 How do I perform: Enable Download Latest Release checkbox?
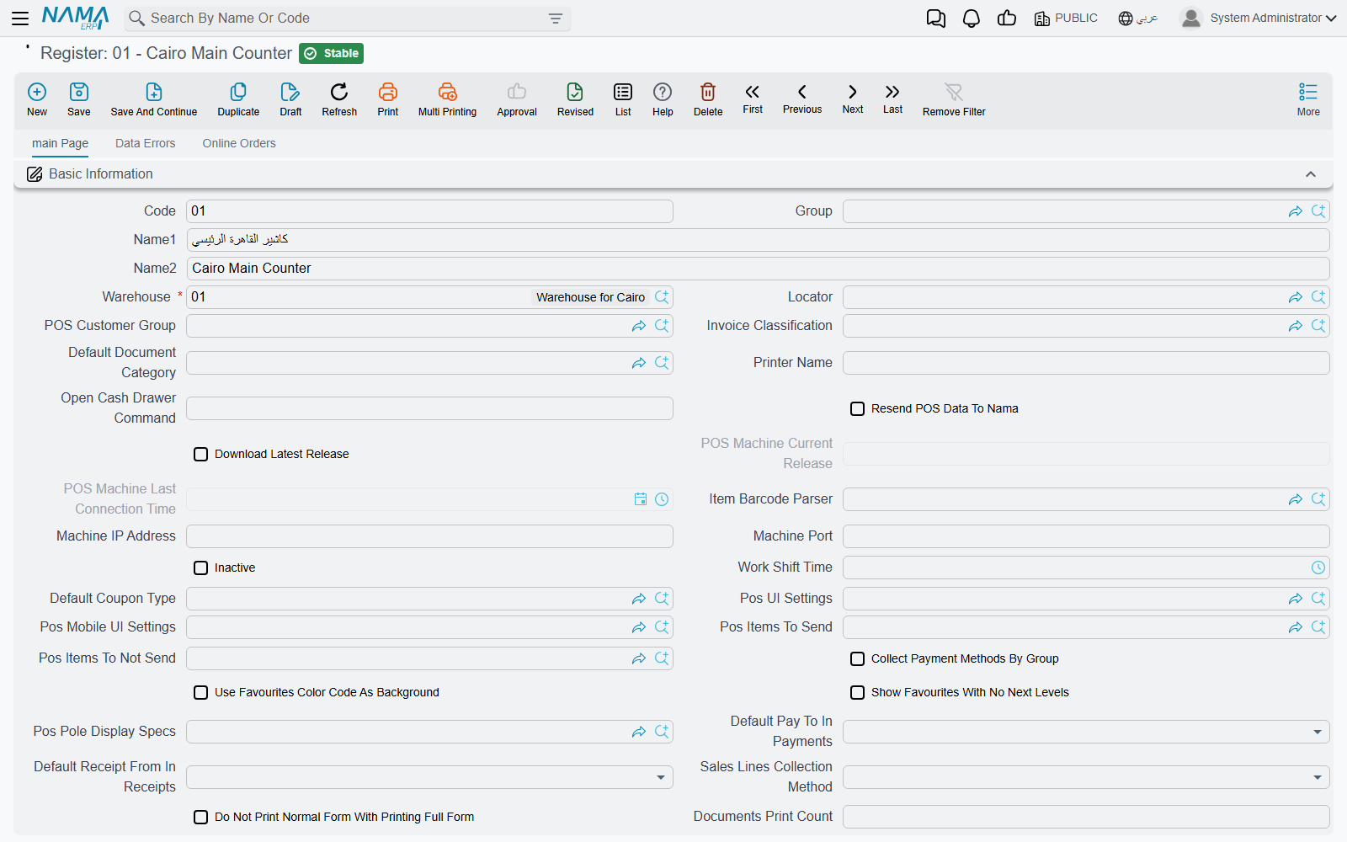coord(200,454)
